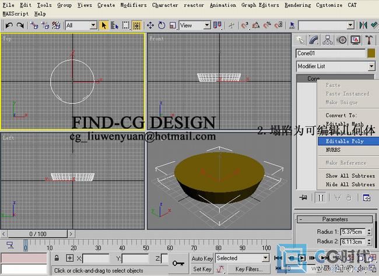379x276 pixels.
Task: Open Select by Name list icon
Action: click(x=114, y=25)
